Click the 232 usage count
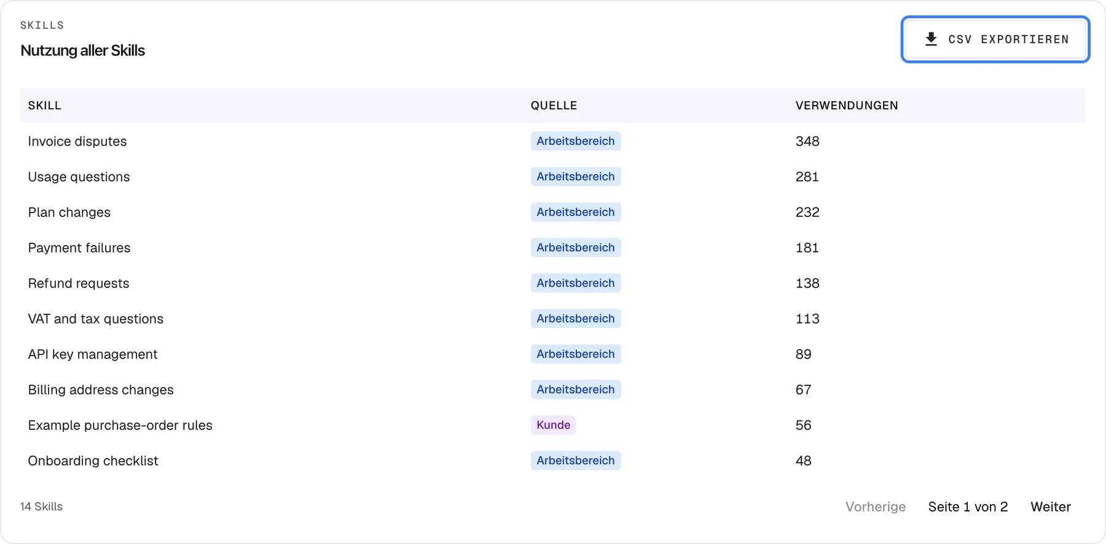The height and width of the screenshot is (544, 1106). pyautogui.click(x=807, y=212)
